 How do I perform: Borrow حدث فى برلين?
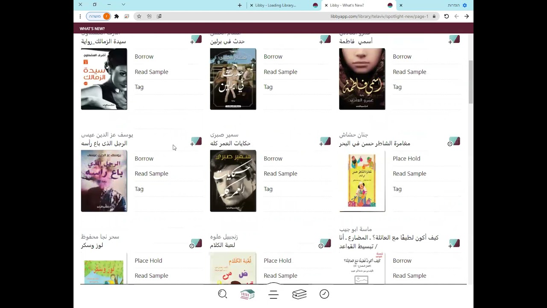coord(273,56)
